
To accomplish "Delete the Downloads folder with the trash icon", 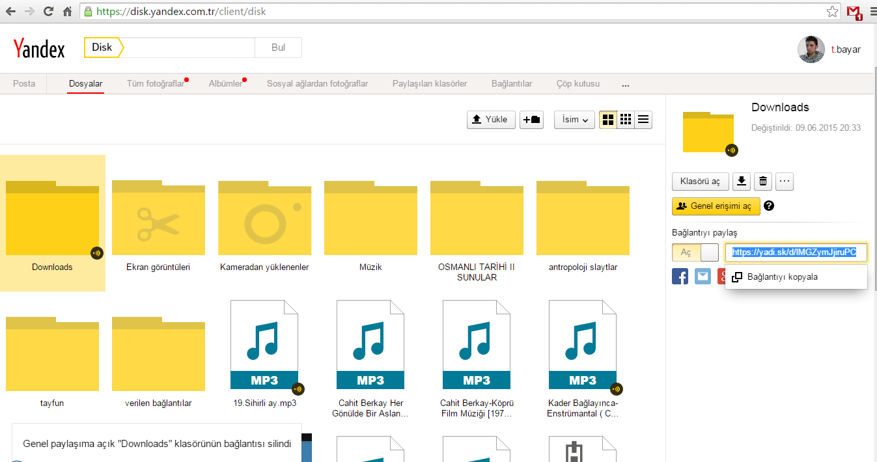I will (764, 182).
